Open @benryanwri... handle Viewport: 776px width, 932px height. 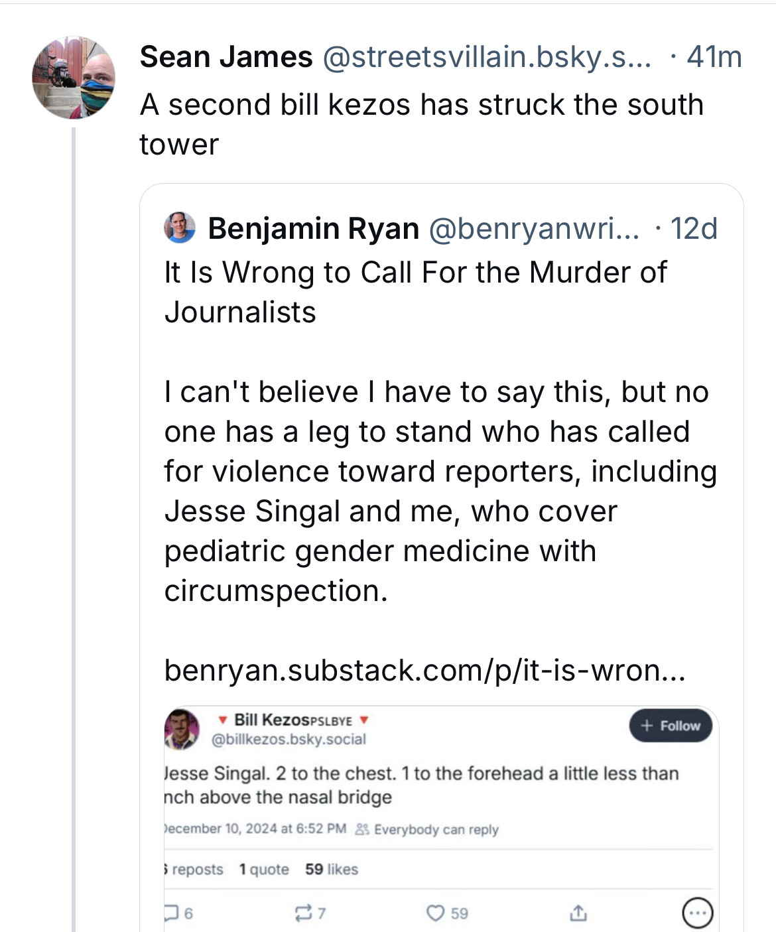coord(535,228)
